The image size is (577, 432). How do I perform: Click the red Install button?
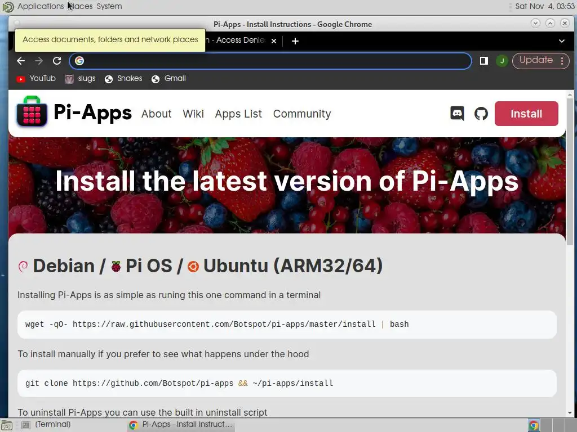(x=526, y=114)
